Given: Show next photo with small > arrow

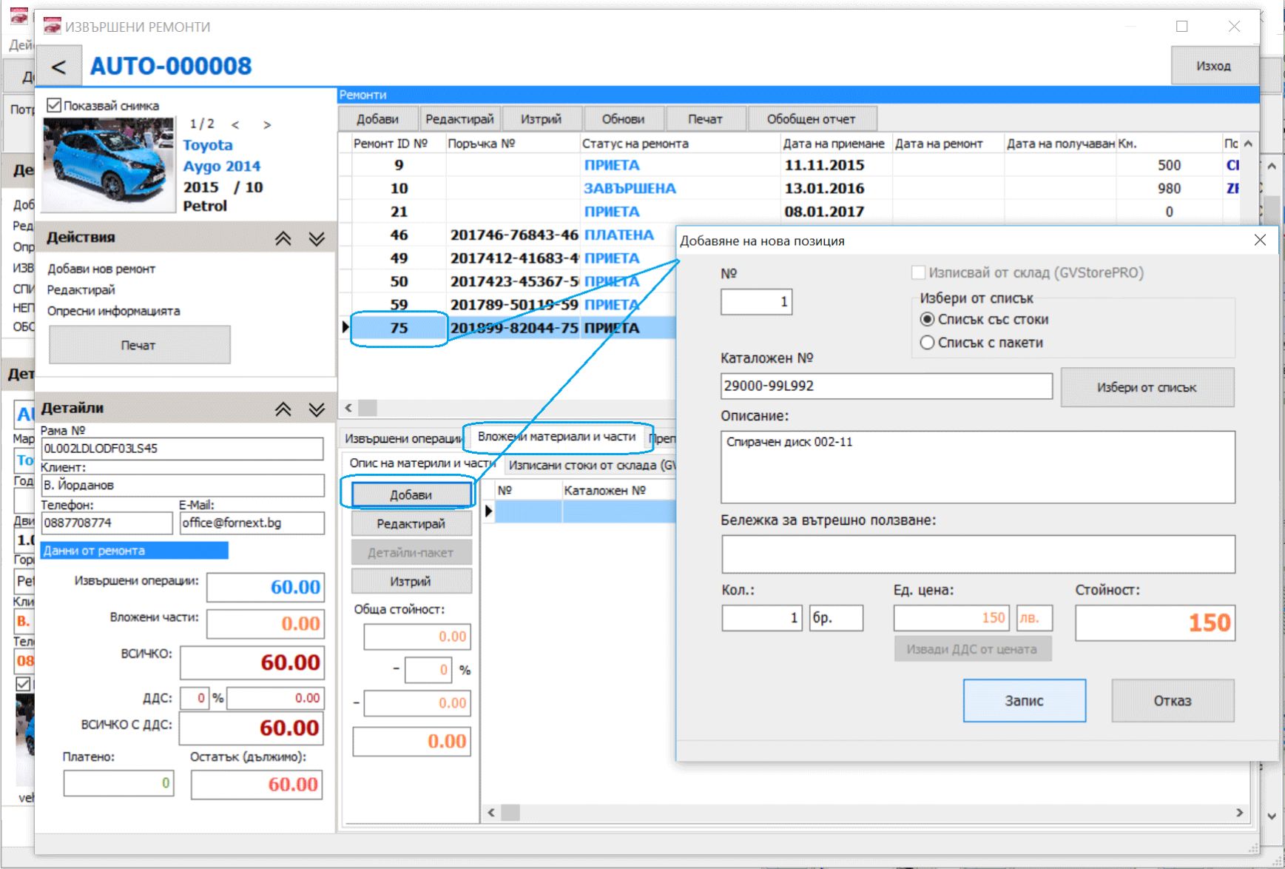Looking at the screenshot, I should (x=267, y=124).
